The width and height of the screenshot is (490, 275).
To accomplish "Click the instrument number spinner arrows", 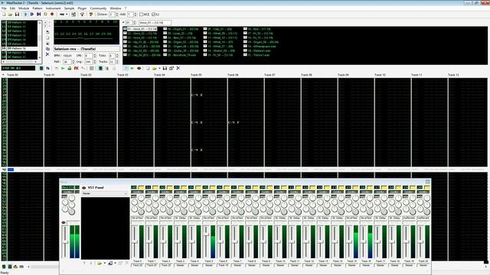I will [x=135, y=22].
